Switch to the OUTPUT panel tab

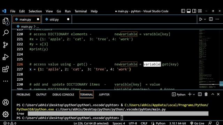41,94
